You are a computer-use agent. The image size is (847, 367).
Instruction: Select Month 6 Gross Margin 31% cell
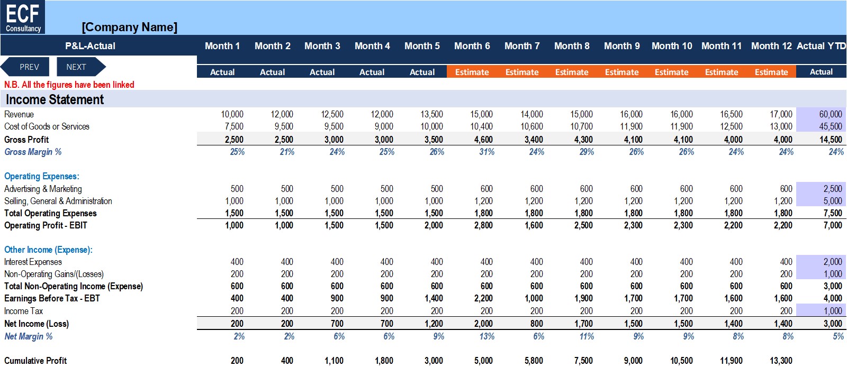[x=486, y=152]
